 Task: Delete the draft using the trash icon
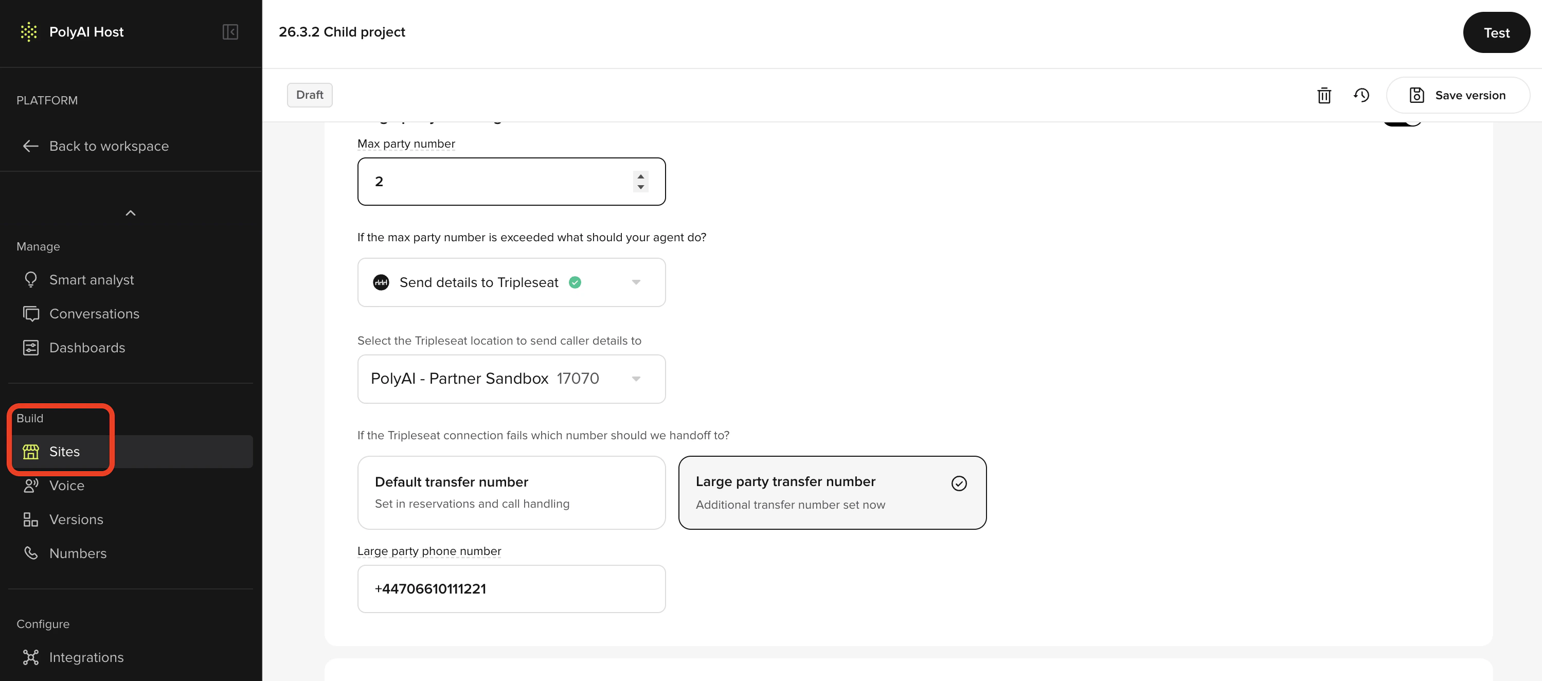coord(1324,95)
